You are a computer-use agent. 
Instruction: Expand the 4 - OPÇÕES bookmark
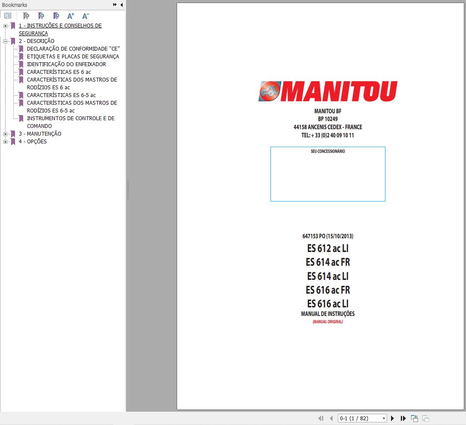point(5,142)
